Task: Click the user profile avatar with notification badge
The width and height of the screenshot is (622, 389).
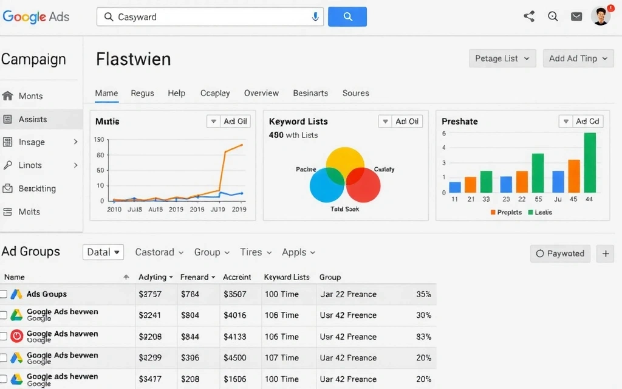Action: tap(600, 16)
